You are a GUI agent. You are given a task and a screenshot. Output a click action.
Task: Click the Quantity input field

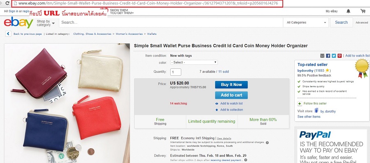click(x=176, y=72)
